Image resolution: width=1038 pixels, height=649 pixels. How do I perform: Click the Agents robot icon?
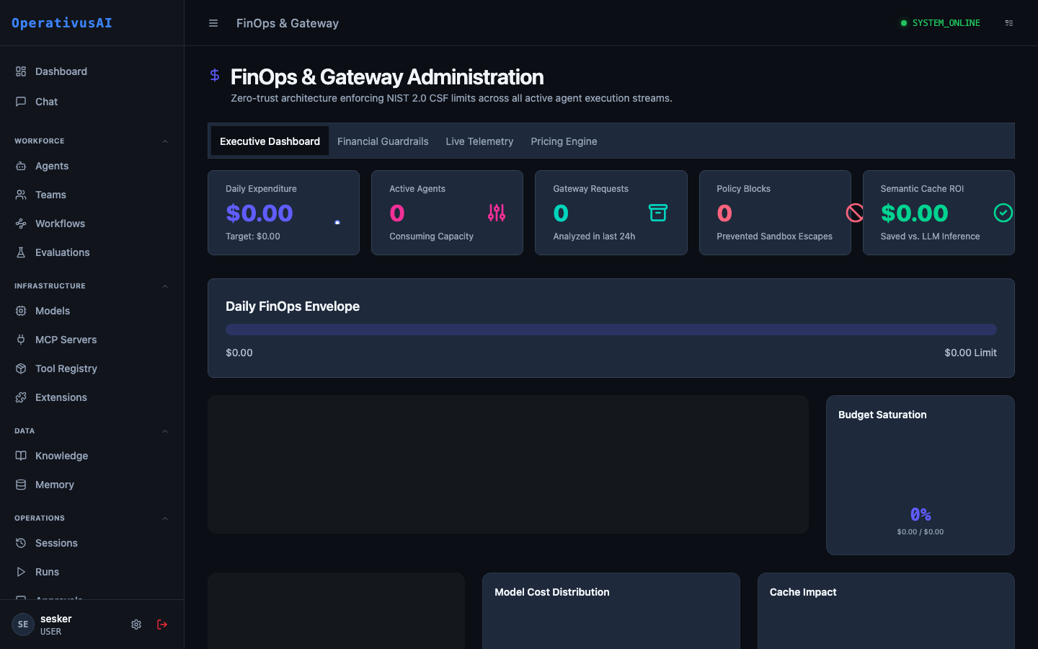click(x=21, y=166)
